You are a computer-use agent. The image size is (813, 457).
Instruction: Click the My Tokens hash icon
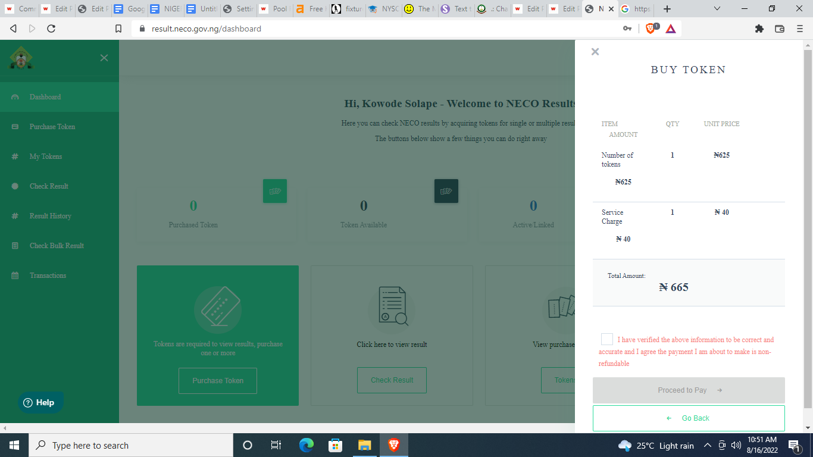pos(15,156)
